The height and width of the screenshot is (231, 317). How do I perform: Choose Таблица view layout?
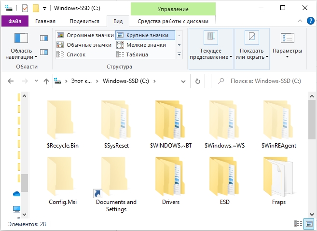click(x=132, y=54)
